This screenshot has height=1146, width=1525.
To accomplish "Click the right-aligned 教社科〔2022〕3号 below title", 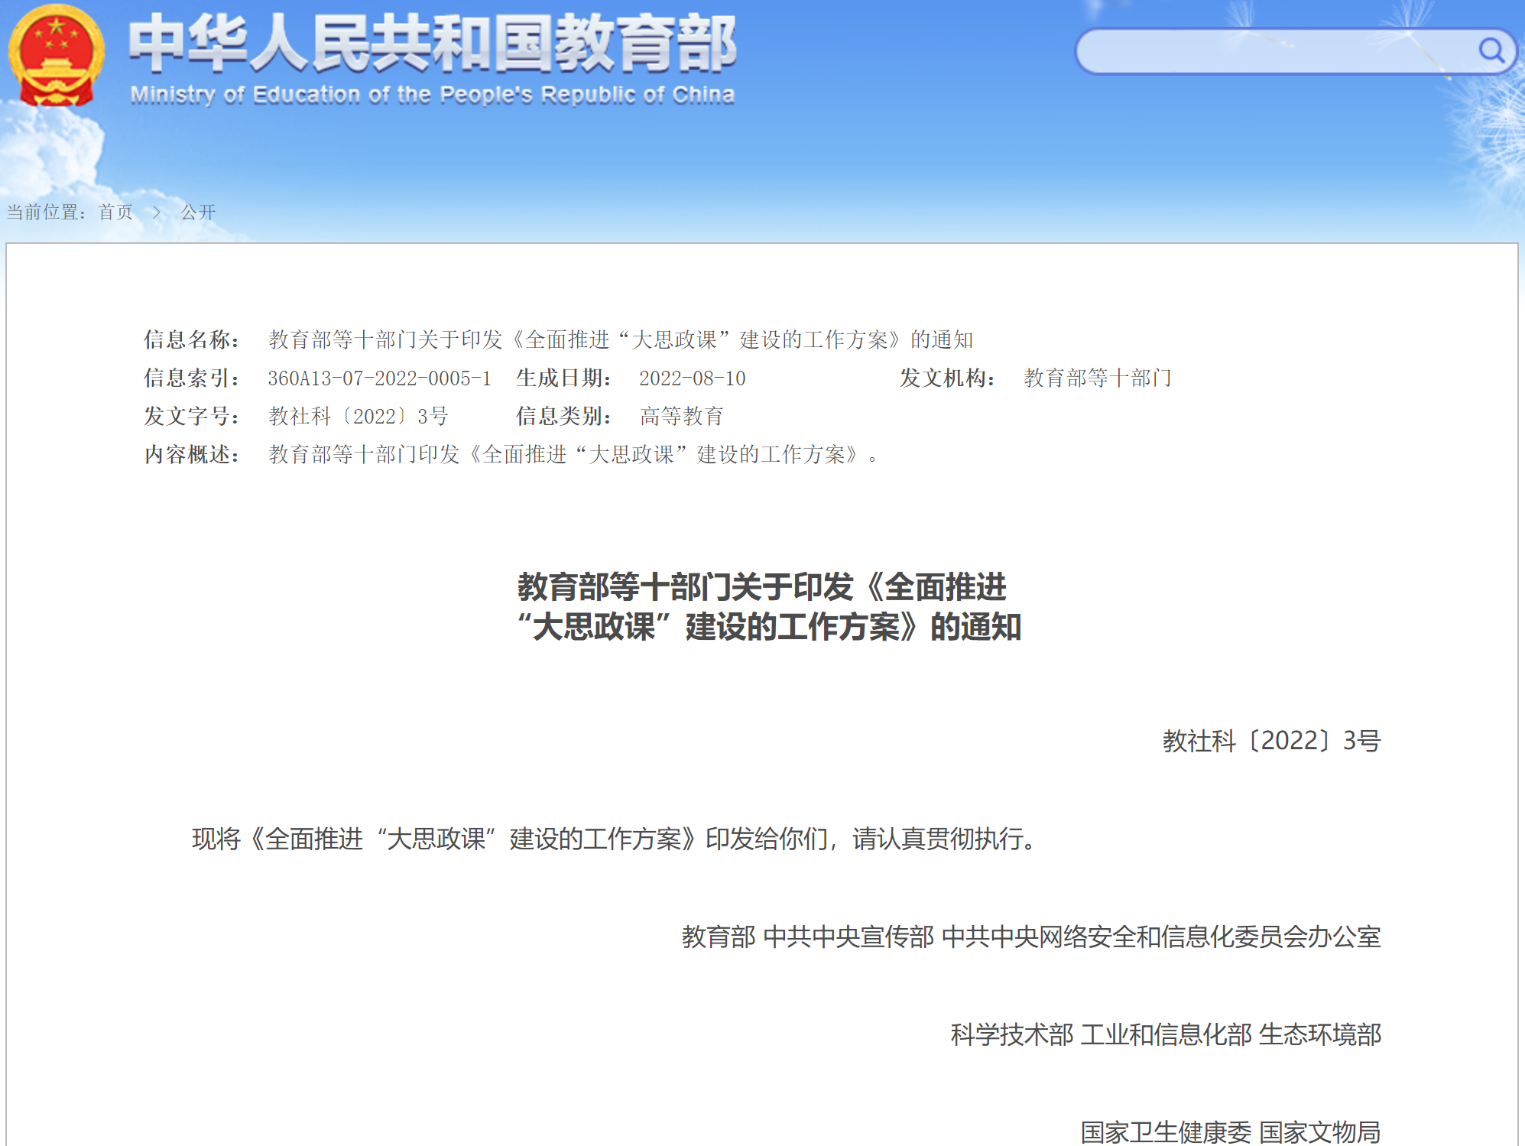I will (1272, 741).
